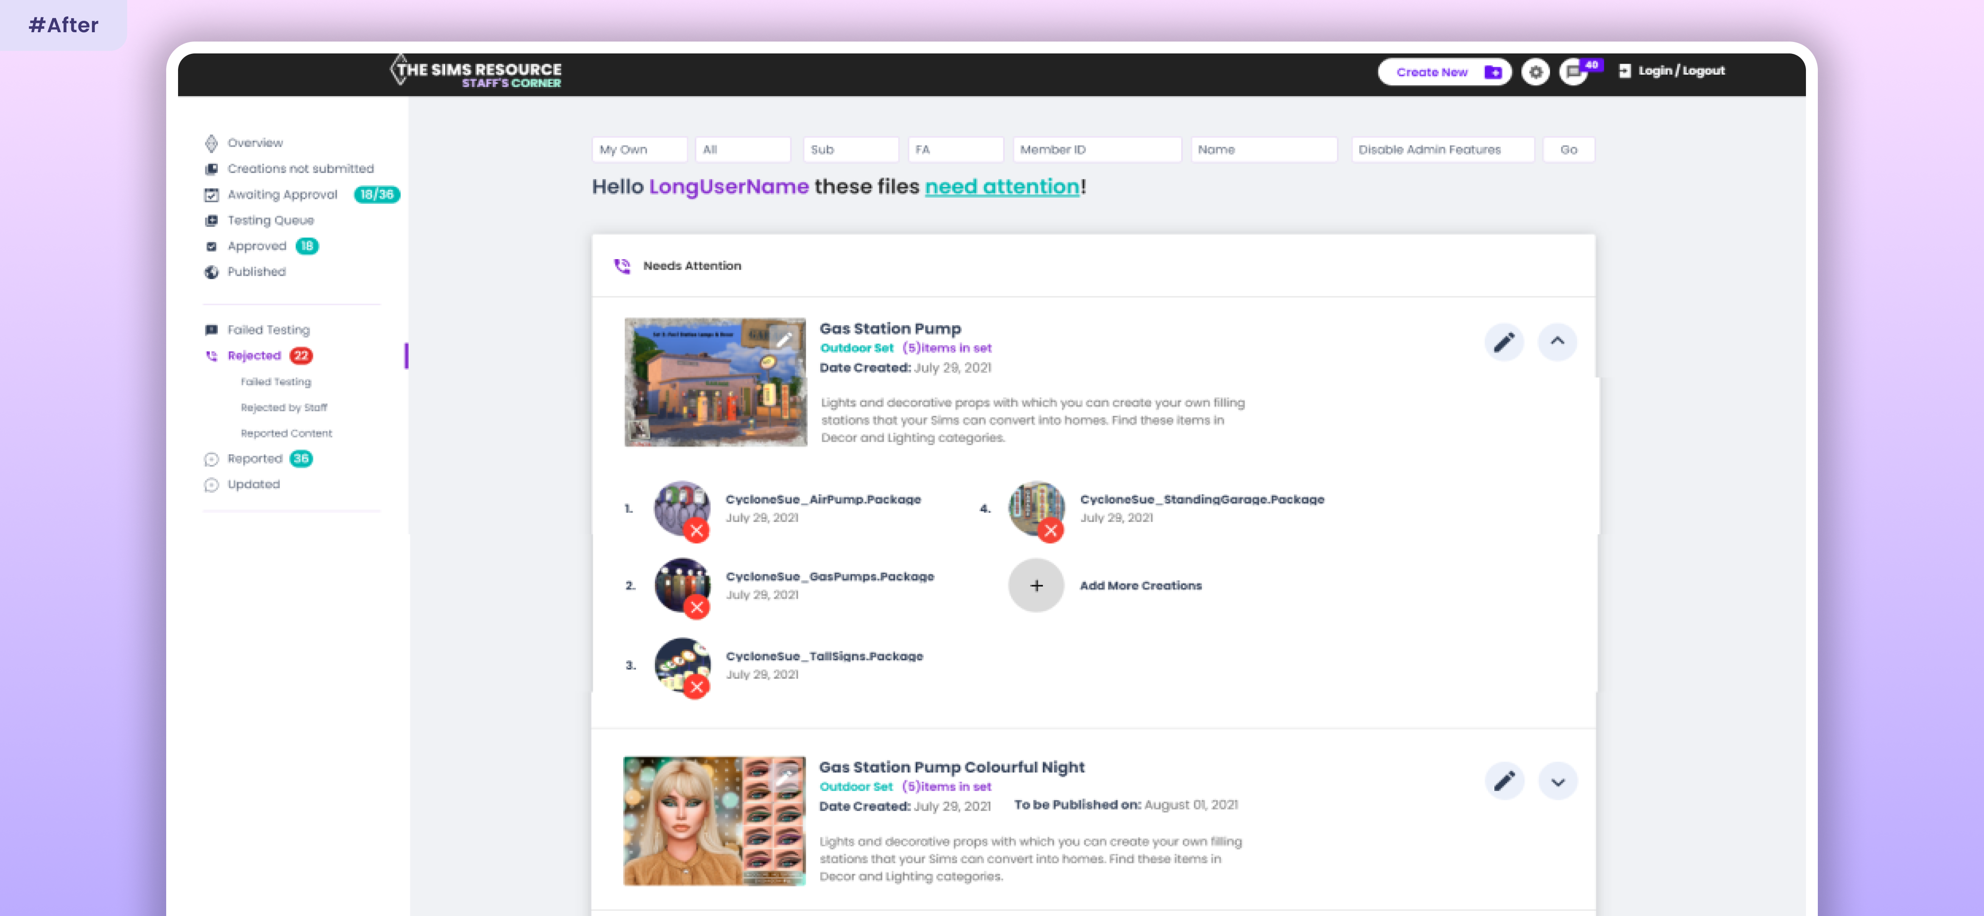Click the Member ID input field

1096,149
